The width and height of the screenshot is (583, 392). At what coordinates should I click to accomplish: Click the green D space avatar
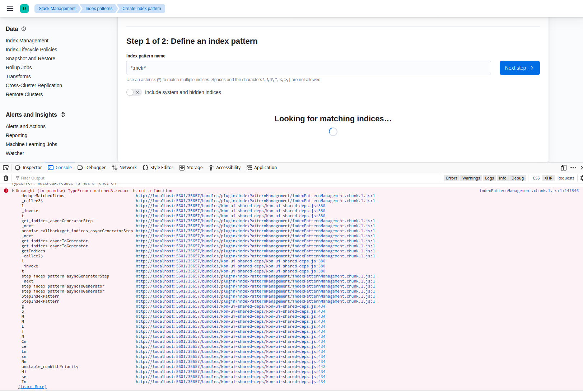pyautogui.click(x=24, y=9)
